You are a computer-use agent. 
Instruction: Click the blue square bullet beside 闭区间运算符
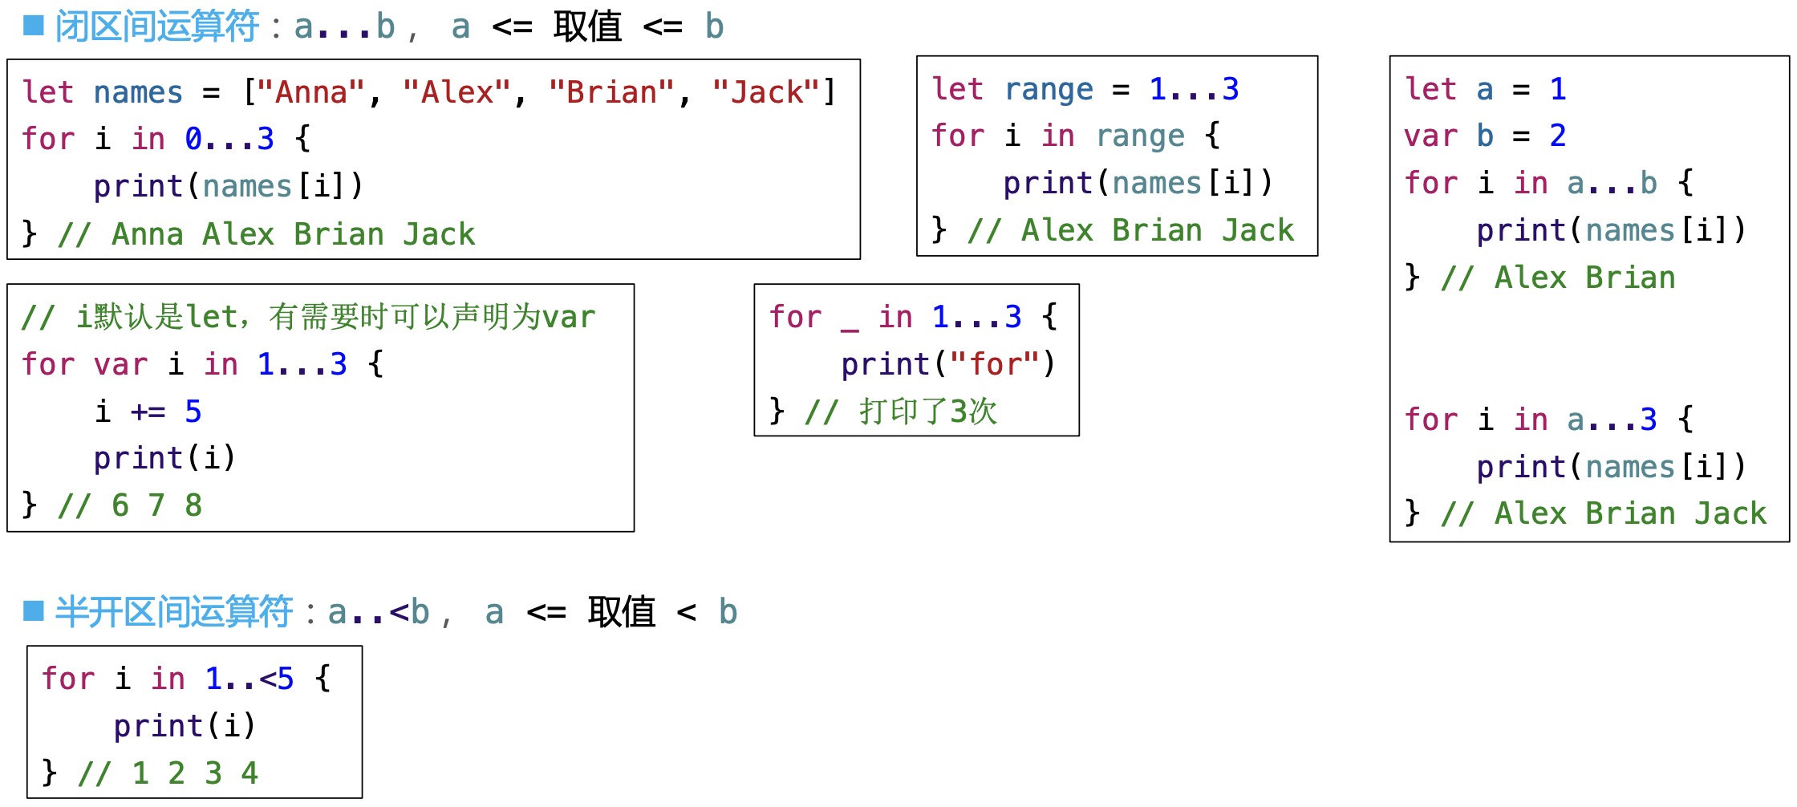(x=34, y=26)
